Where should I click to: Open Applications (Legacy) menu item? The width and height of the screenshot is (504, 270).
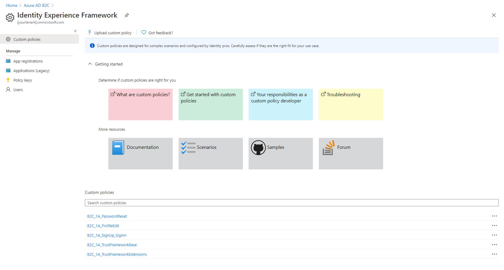click(x=31, y=71)
